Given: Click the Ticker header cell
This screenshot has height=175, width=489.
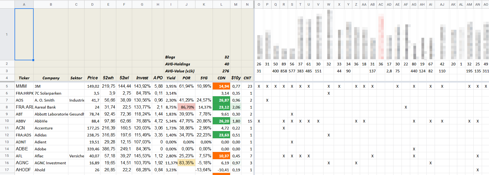Looking at the screenshot, I should (x=24, y=78).
